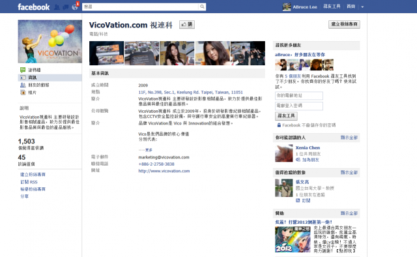Click the sponsored ad title with 2012
Screen dimensions: 417x257
[304, 222]
